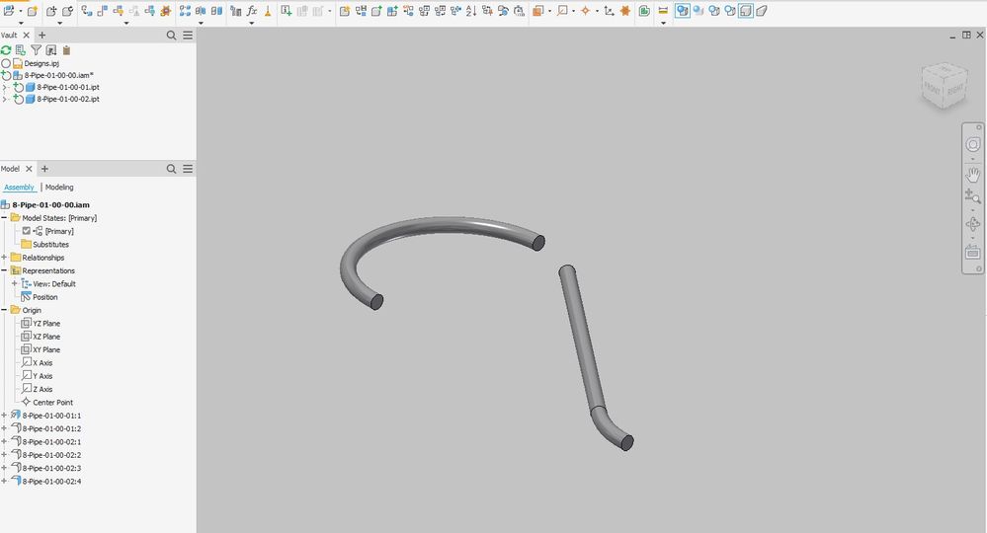Toggle the first highlighted shaded visual style button

(683, 11)
